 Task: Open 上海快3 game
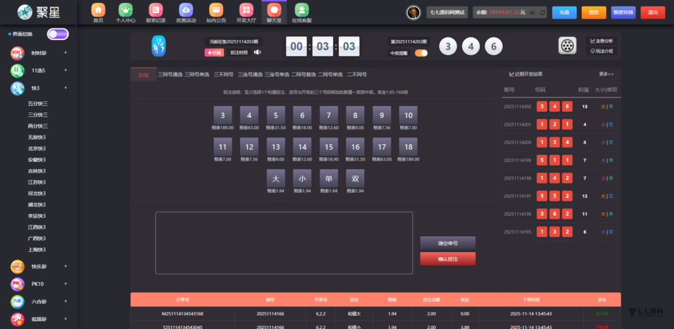coord(37,249)
